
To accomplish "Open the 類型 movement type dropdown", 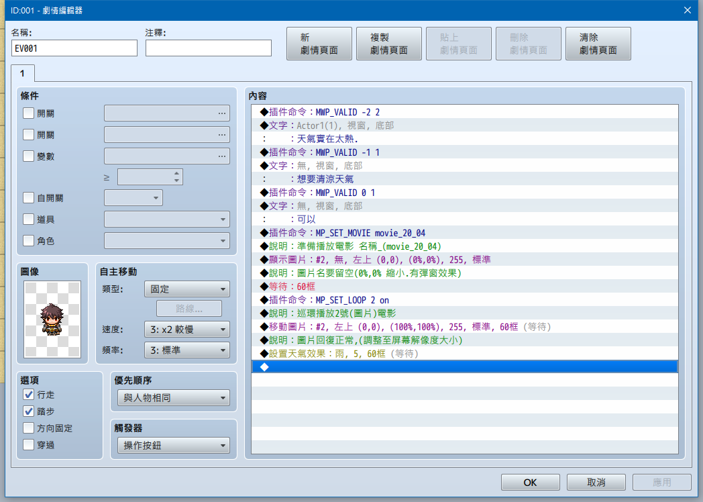I will pos(187,289).
